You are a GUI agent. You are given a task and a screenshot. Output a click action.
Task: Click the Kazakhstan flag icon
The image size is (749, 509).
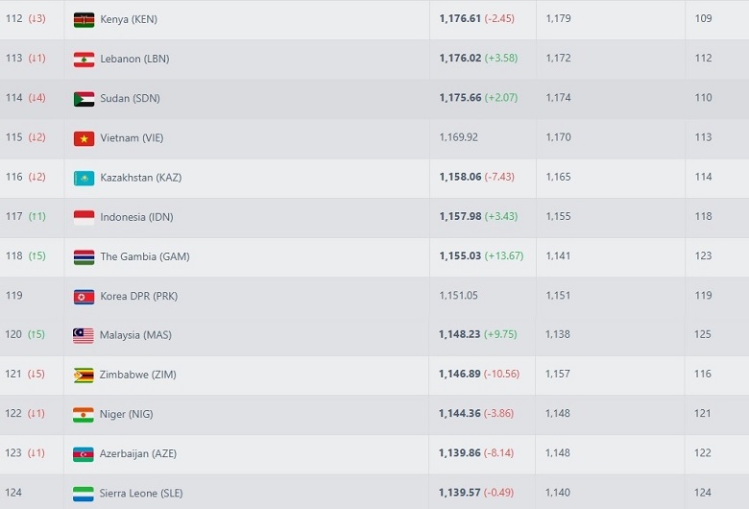(84, 178)
